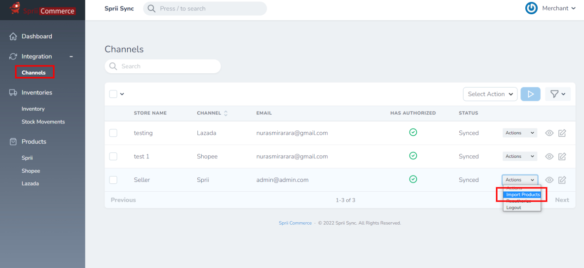Sort by Channel column arrows
The width and height of the screenshot is (584, 268).
tap(226, 113)
